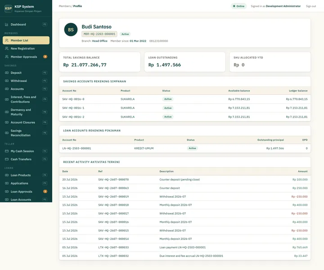Click the Online status indicator

click(238, 6)
